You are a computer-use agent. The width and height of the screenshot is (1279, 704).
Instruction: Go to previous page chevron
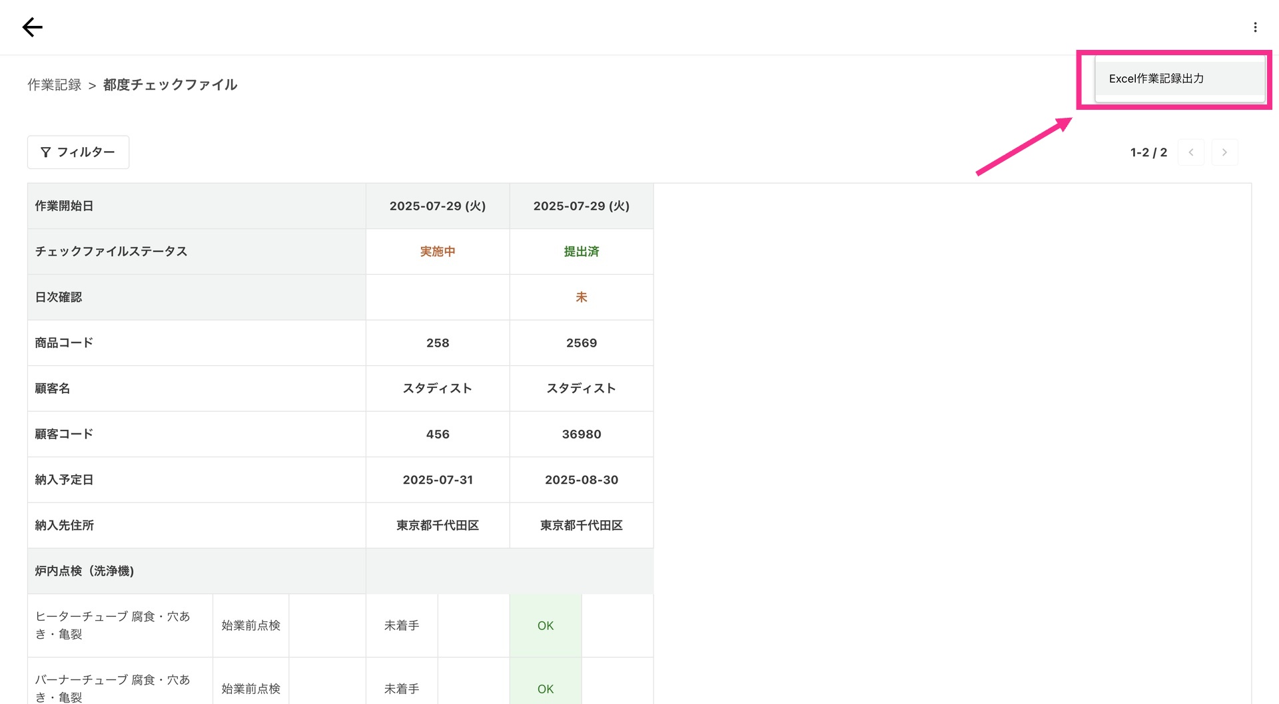point(1191,152)
